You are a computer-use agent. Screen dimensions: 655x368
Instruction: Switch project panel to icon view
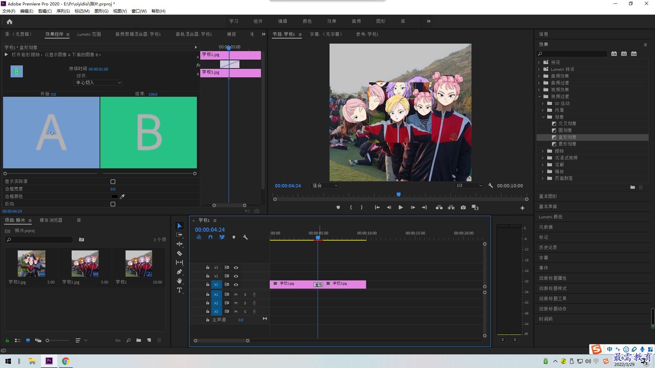[28, 340]
